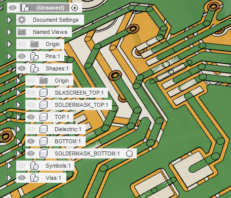Show the SOLDERMASK_TOP:1 layer

click(x=31, y=105)
